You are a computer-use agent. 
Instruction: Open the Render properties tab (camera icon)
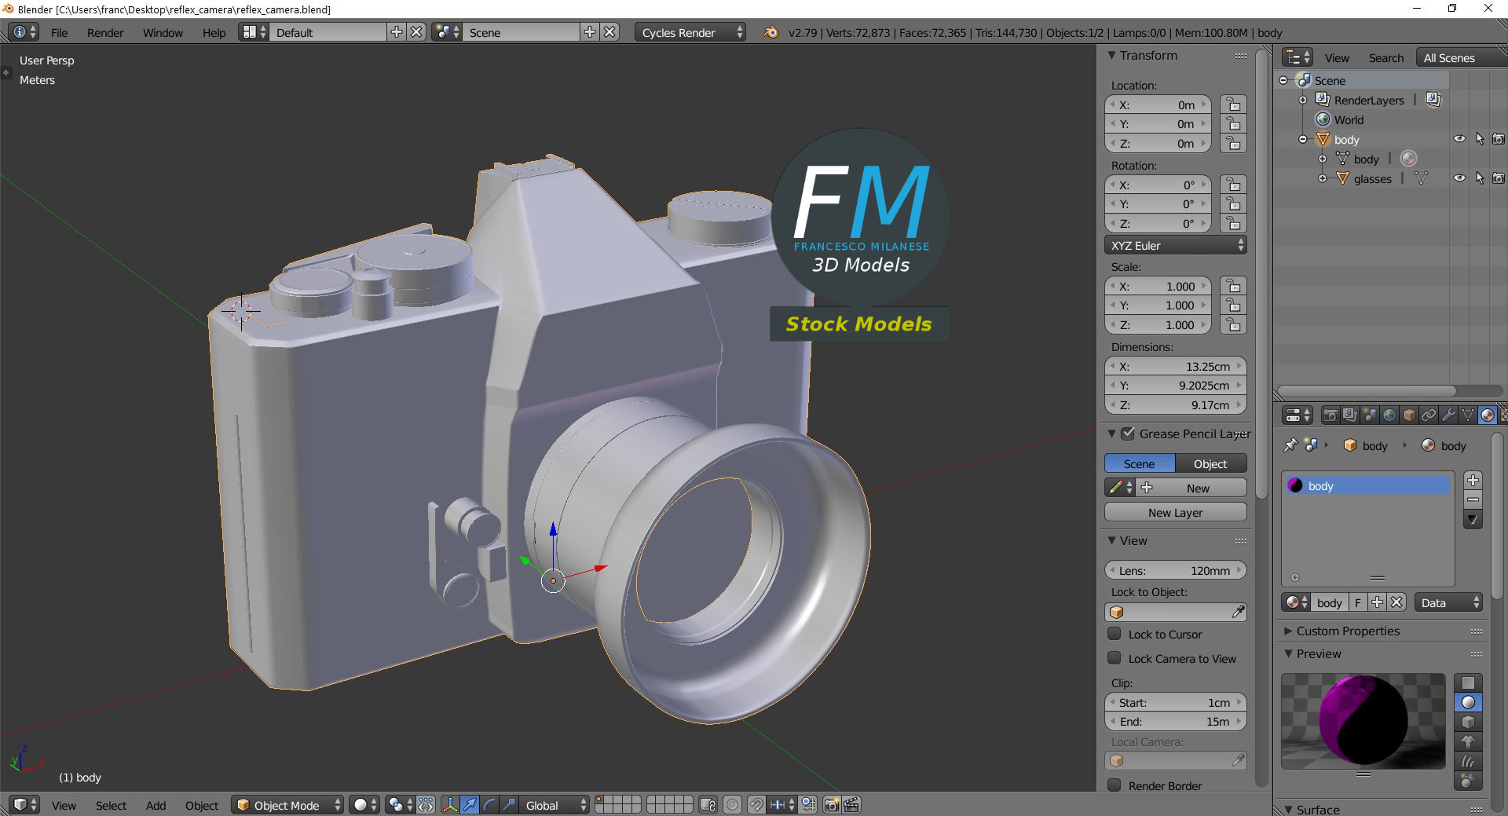(1330, 415)
